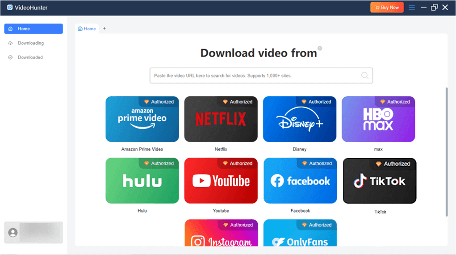456x255 pixels.
Task: Click the Amazon Prime Video label
Action: [x=142, y=149]
